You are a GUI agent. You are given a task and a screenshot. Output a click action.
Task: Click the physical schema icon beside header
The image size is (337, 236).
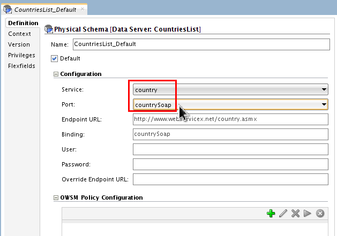49,29
